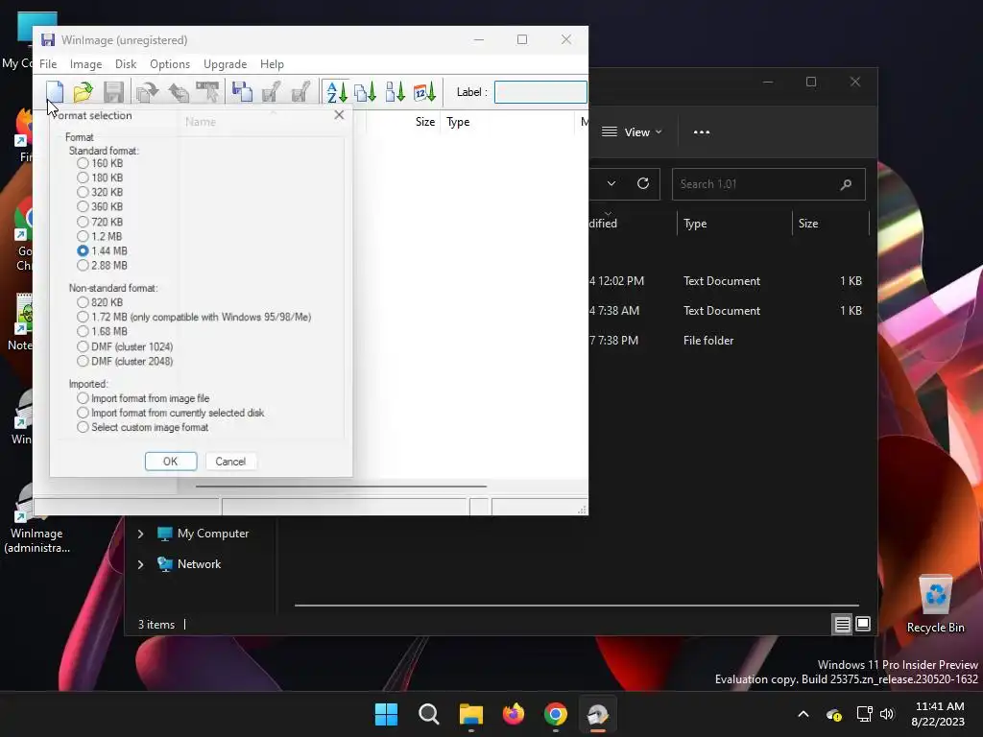Image resolution: width=983 pixels, height=737 pixels.
Task: Open the View dropdown in File Explorer
Action: (x=632, y=132)
